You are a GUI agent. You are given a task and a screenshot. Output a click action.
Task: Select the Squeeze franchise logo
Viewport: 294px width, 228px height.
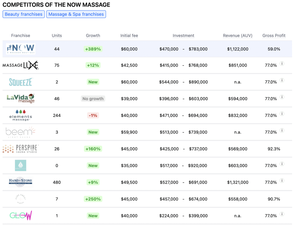click(x=21, y=82)
